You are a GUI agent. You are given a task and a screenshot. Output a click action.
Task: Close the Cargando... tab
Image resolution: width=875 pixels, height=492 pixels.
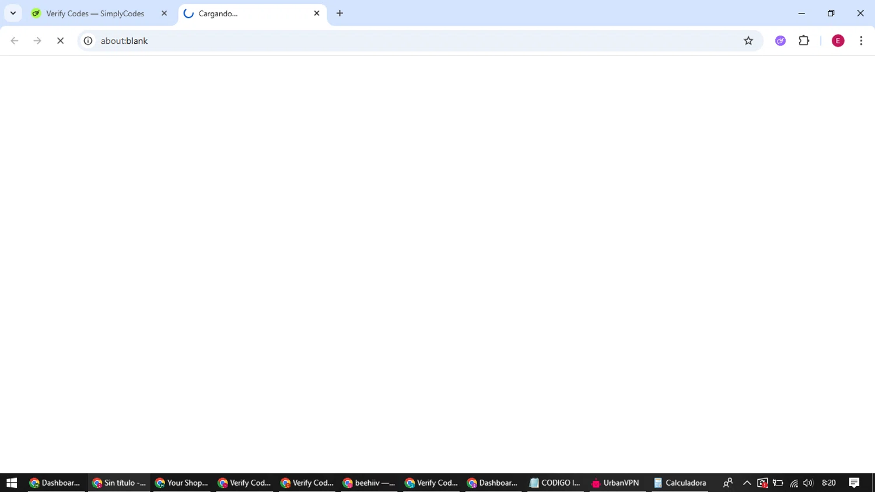[317, 13]
